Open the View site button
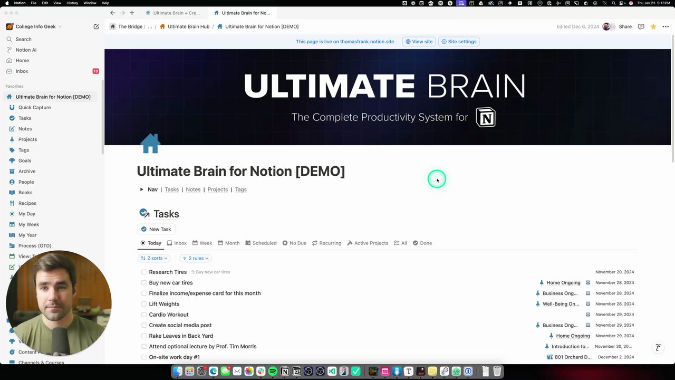This screenshot has width=675, height=380. click(419, 42)
